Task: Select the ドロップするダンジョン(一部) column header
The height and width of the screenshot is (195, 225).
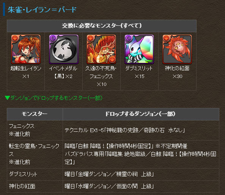Action: [141, 114]
